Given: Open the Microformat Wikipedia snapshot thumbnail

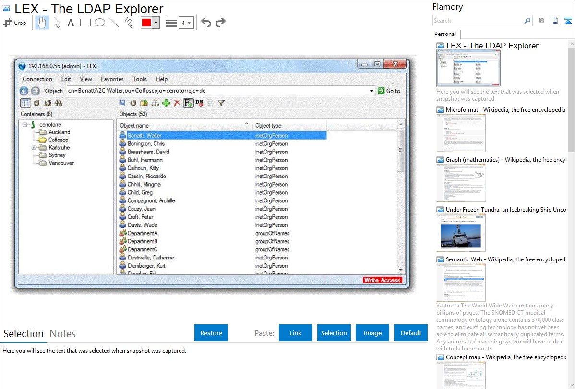Looking at the screenshot, I should [461, 133].
